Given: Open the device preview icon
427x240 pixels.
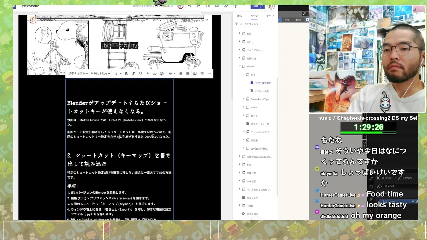Looking at the screenshot, I should coord(207,6).
